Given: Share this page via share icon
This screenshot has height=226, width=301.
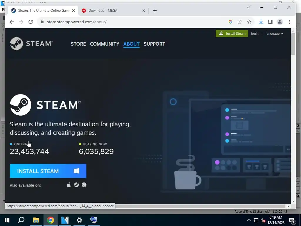Looking at the screenshot, I should pos(240,22).
